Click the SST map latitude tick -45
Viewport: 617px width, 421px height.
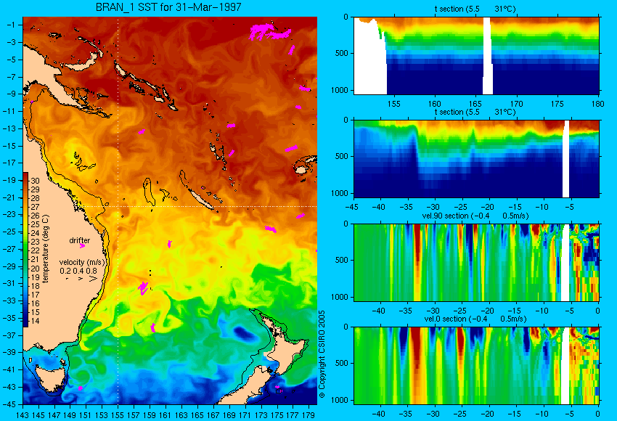tap(9, 404)
